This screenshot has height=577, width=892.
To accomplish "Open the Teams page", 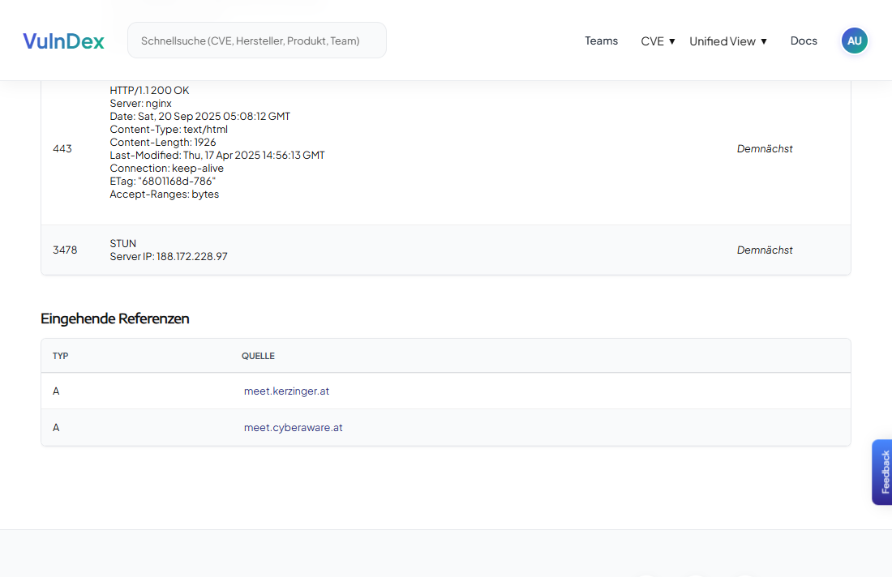I will (601, 41).
